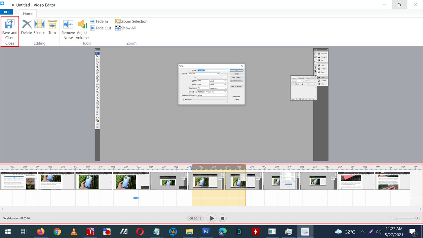Zoom out the timeline with minus button

(x=392, y=218)
